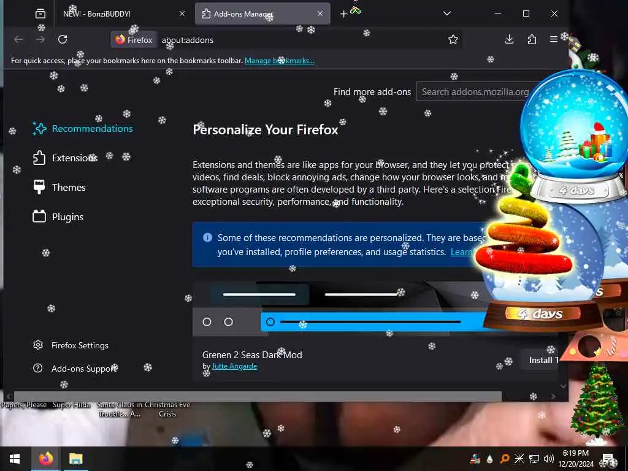
Task: Go back using the back arrow
Action: point(18,39)
